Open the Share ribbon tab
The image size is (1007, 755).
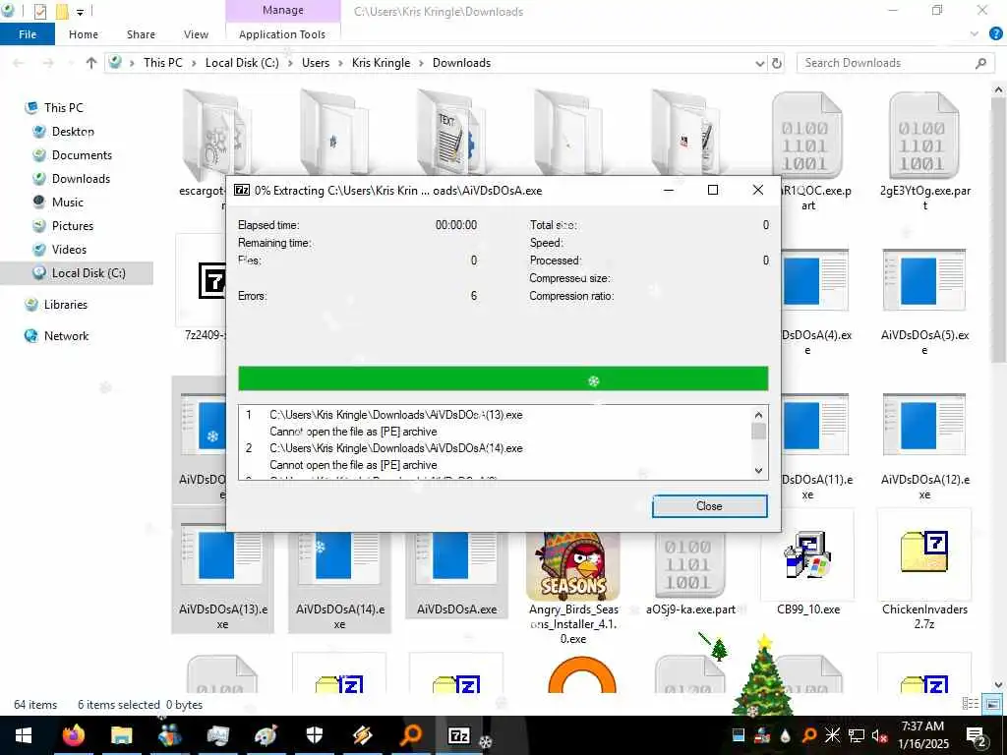[x=141, y=34]
